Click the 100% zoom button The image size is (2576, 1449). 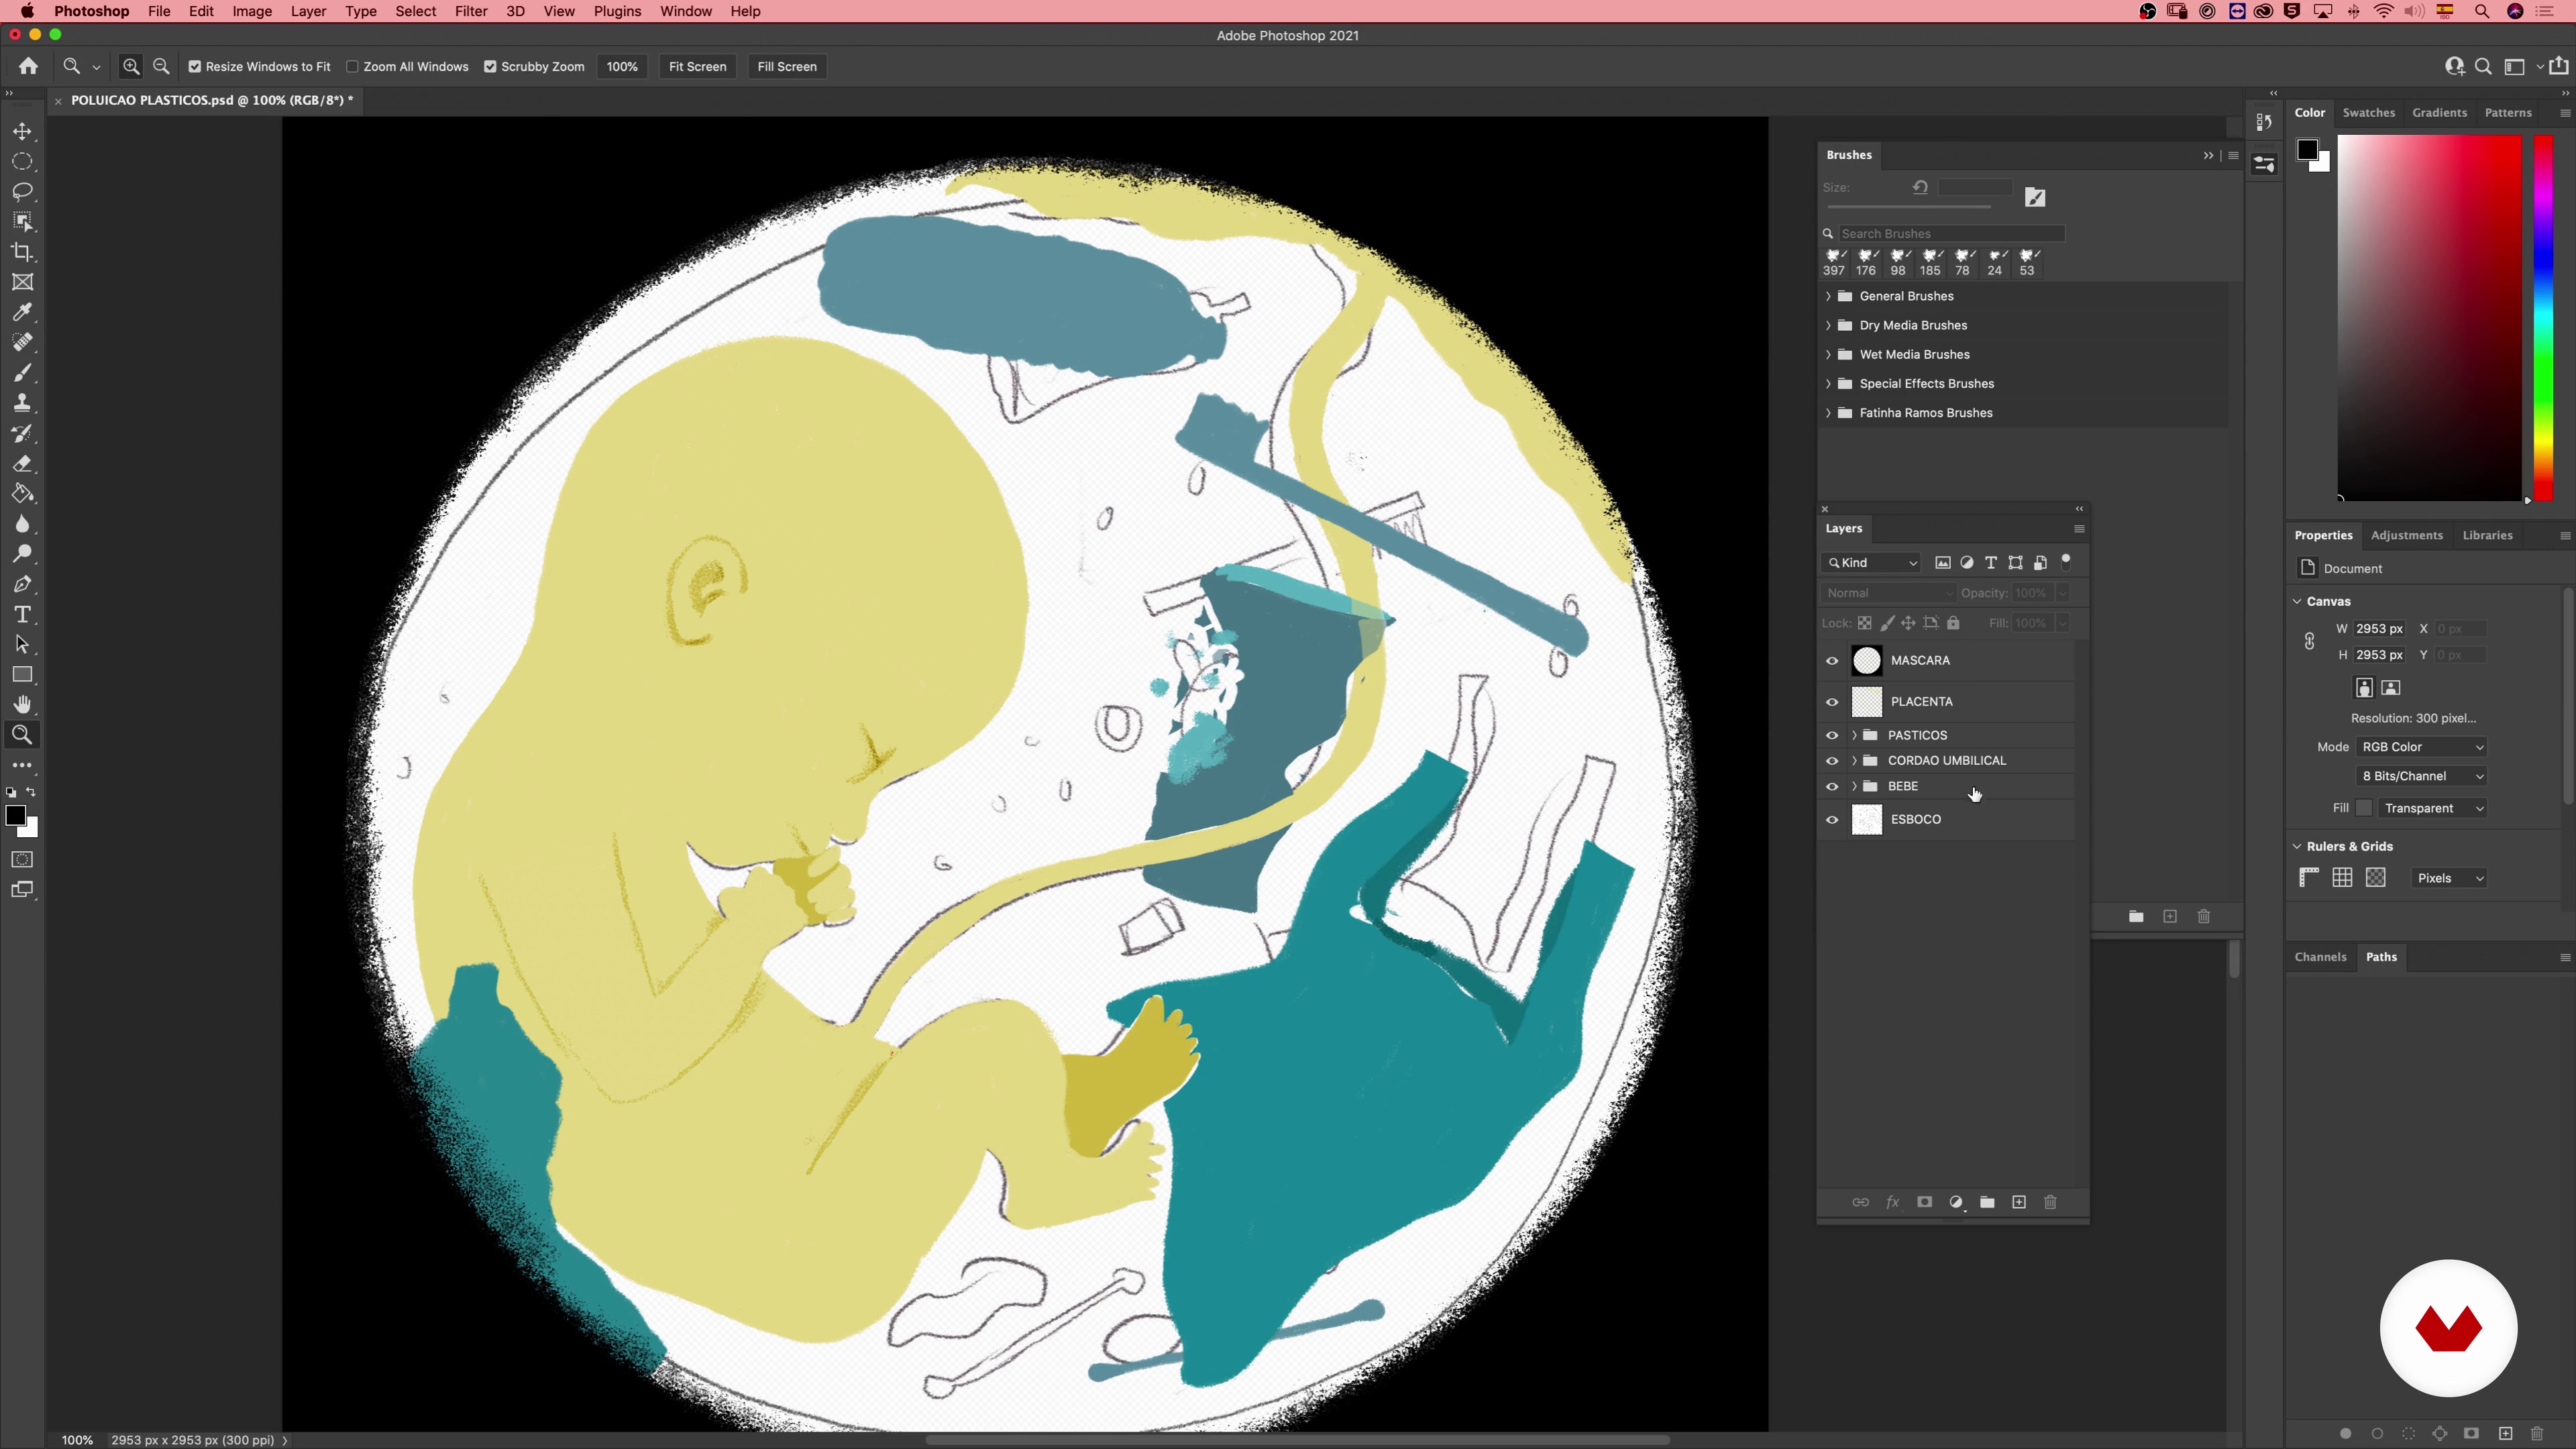pos(622,67)
